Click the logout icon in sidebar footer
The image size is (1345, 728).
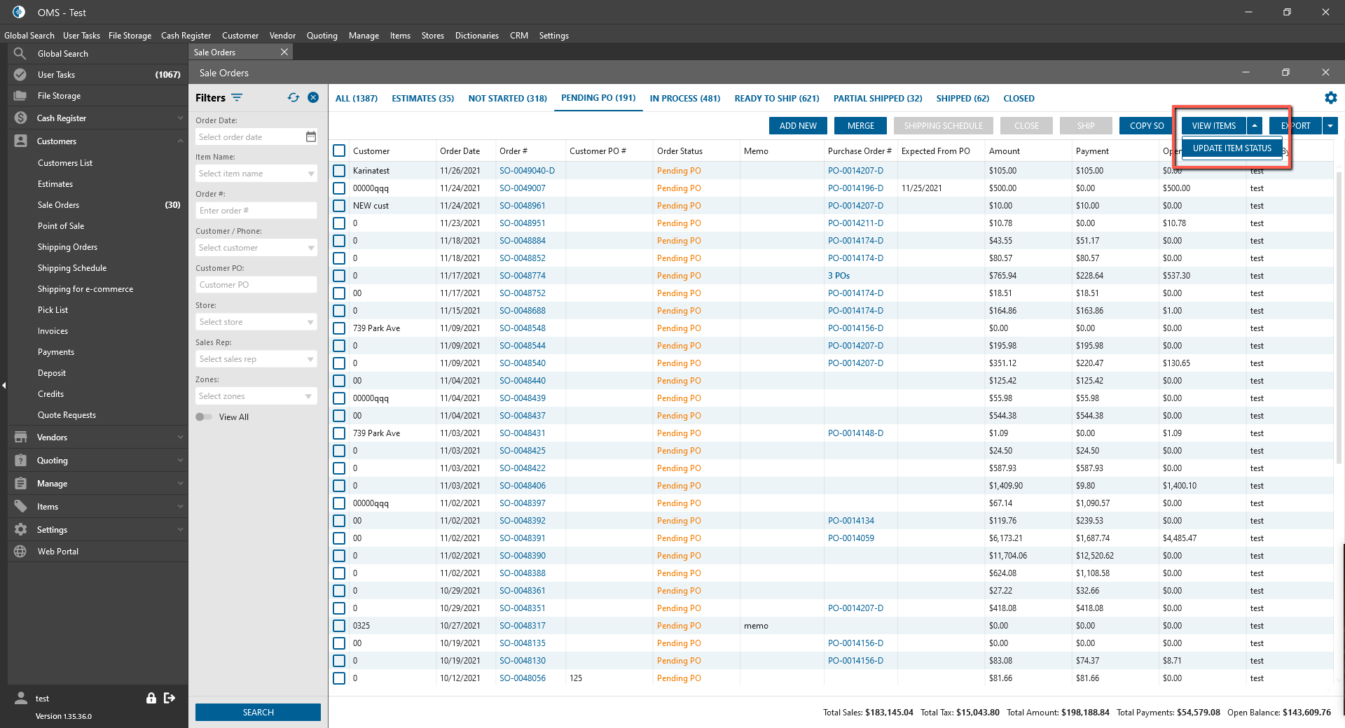click(x=170, y=698)
